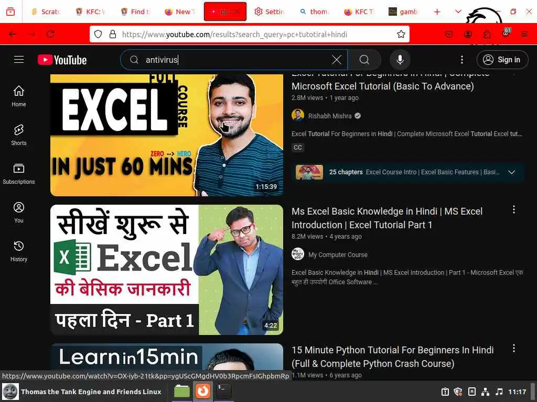Open the Thomas the Tank Engine start menu
Viewport: 537px width, 402px height.
(82, 392)
